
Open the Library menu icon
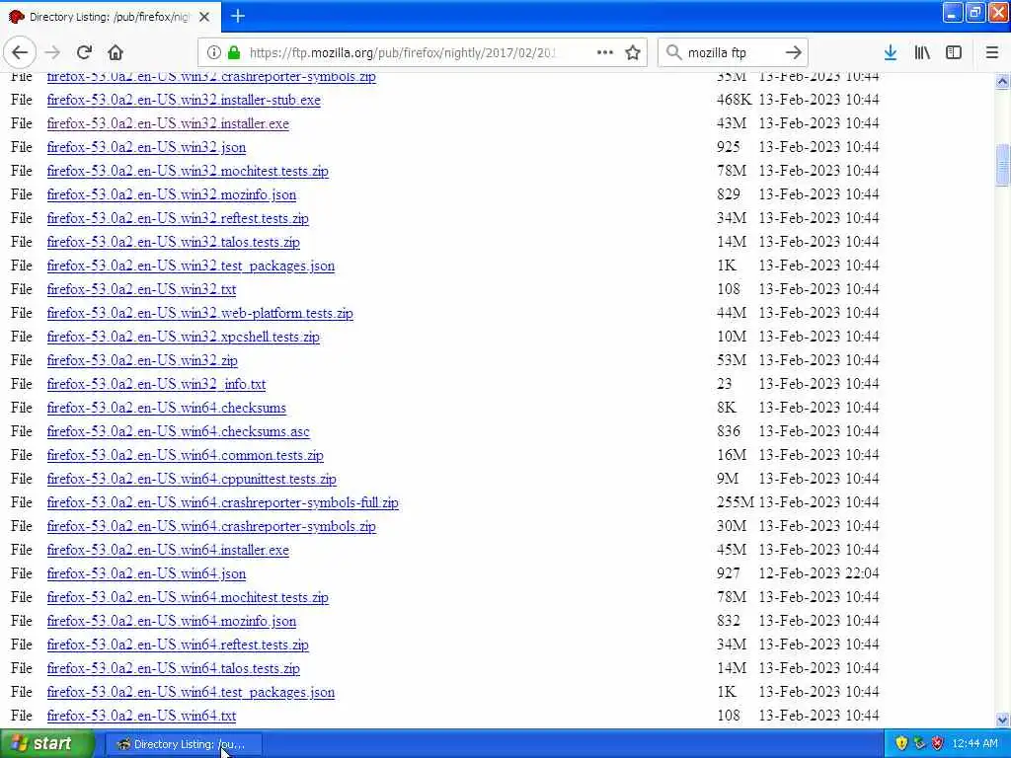pos(922,52)
